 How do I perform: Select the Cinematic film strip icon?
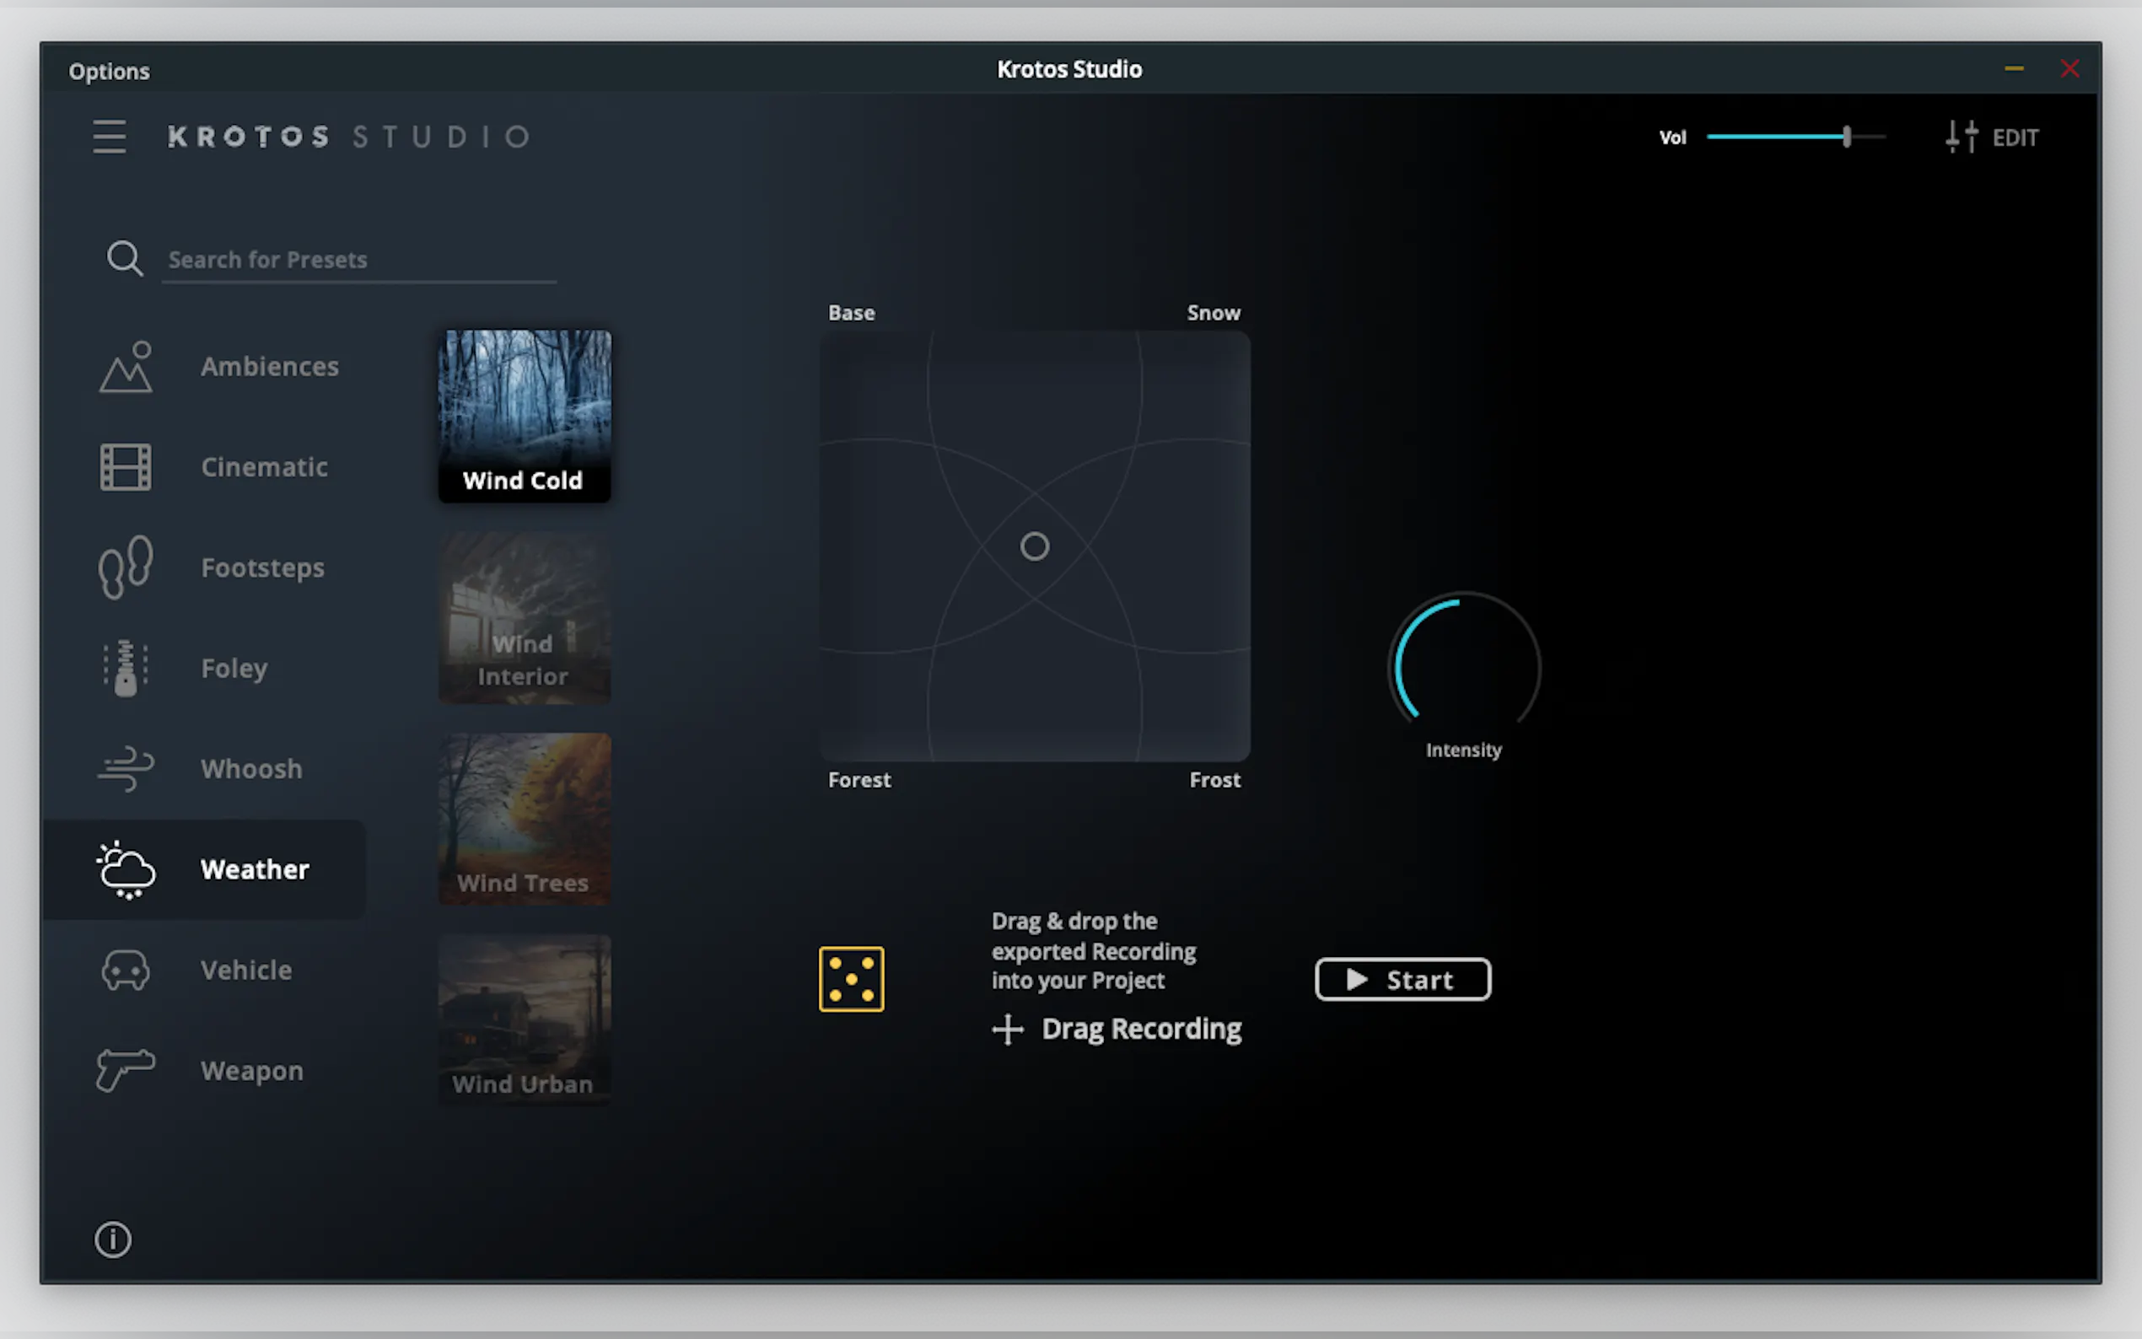coord(126,466)
